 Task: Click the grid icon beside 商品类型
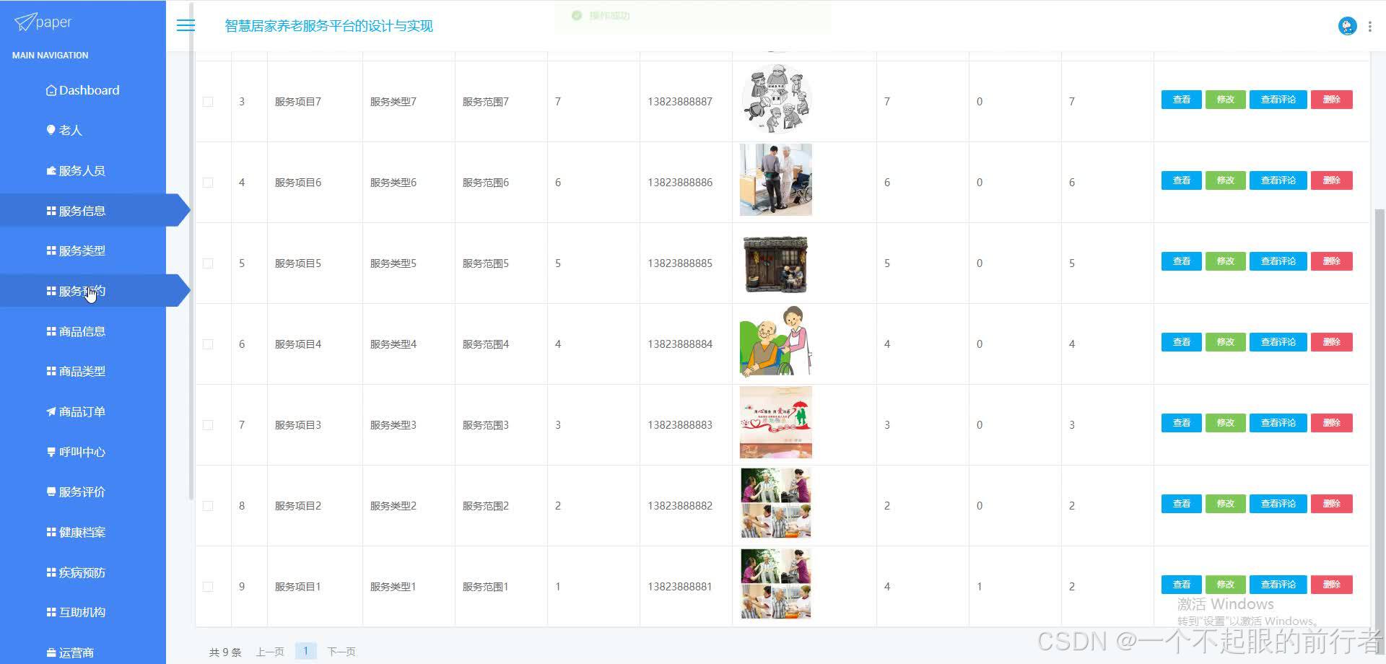coord(51,371)
